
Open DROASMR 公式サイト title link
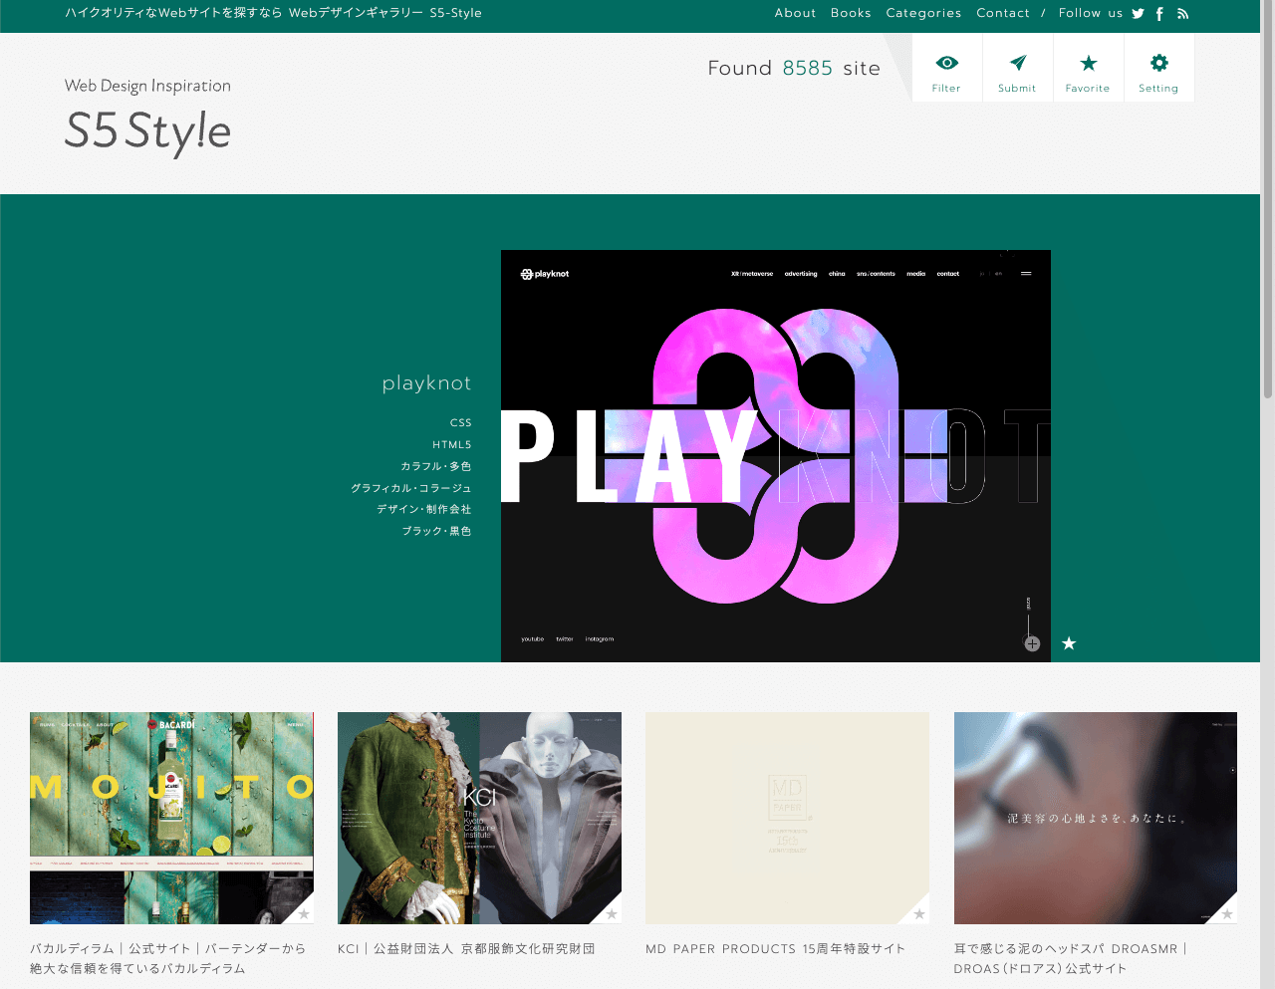tap(1071, 958)
